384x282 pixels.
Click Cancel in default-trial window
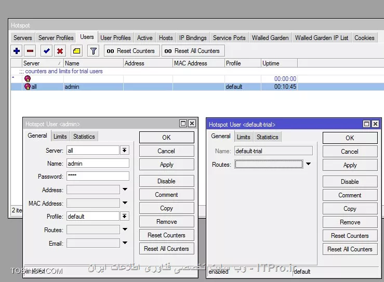point(350,152)
